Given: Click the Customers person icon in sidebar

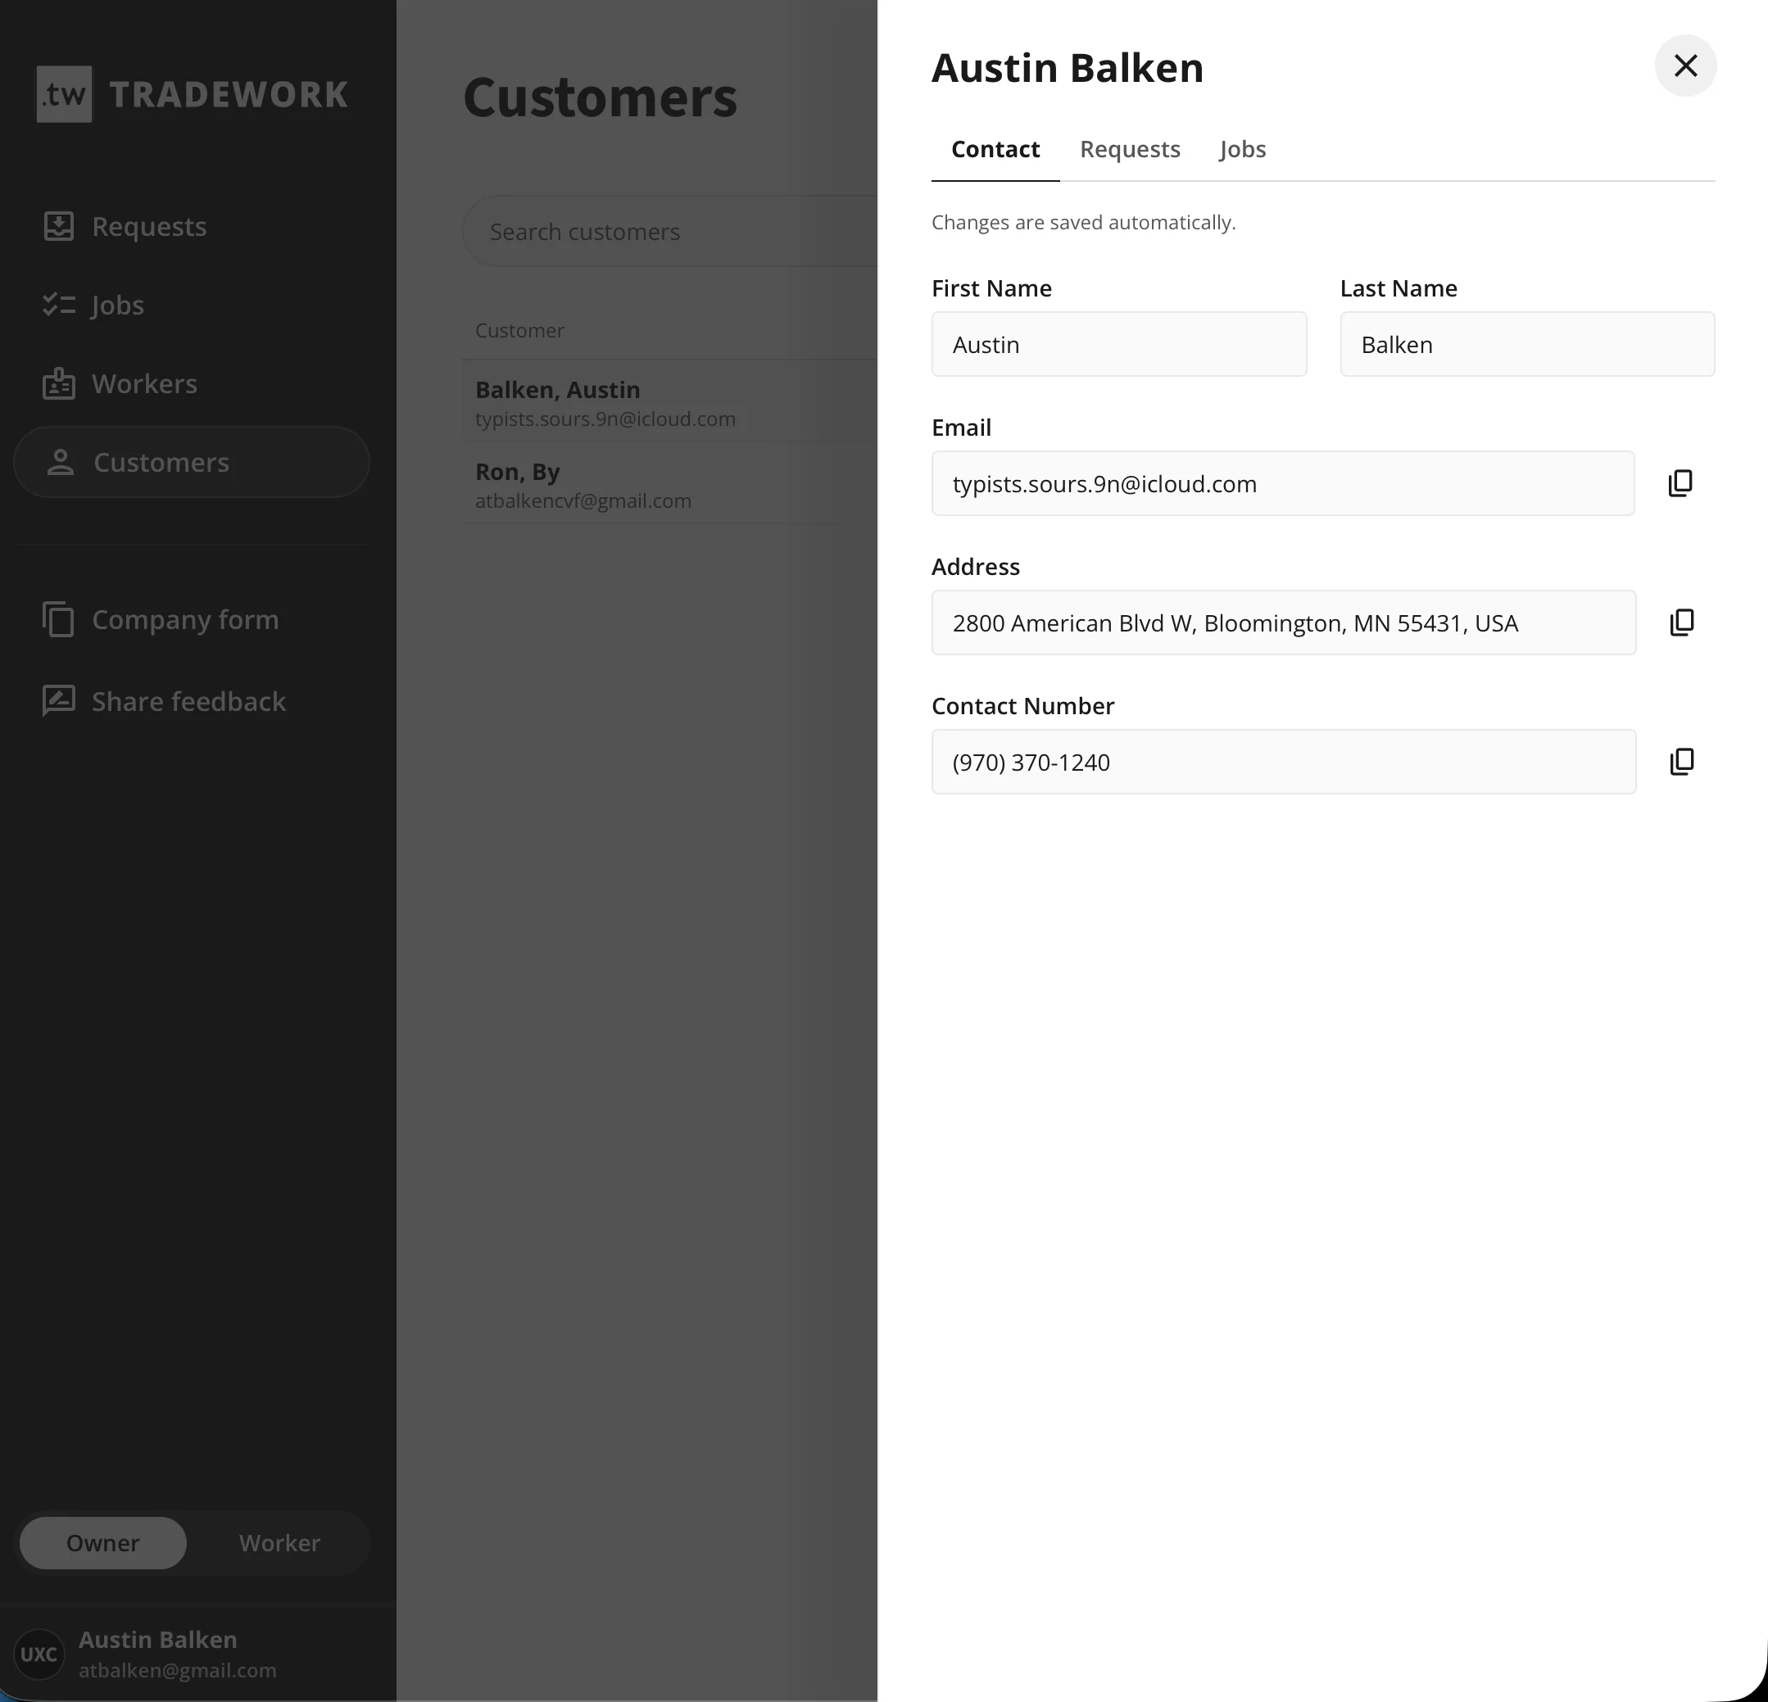Looking at the screenshot, I should [x=61, y=462].
